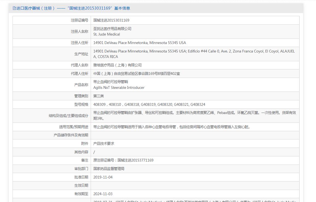
Task: Click the 注册人名称 label
Action: pyautogui.click(x=79, y=32)
